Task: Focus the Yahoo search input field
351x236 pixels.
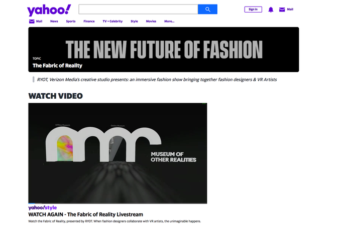Action: coord(138,10)
